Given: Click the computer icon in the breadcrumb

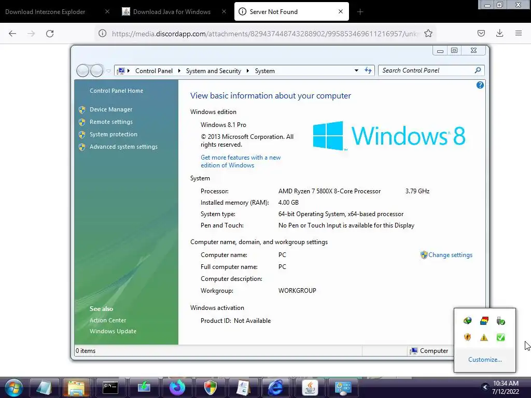Looking at the screenshot, I should [x=120, y=70].
